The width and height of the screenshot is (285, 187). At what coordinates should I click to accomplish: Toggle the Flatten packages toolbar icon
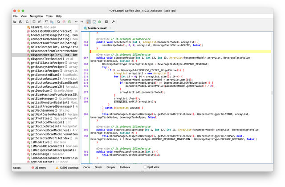click(x=52, y=22)
